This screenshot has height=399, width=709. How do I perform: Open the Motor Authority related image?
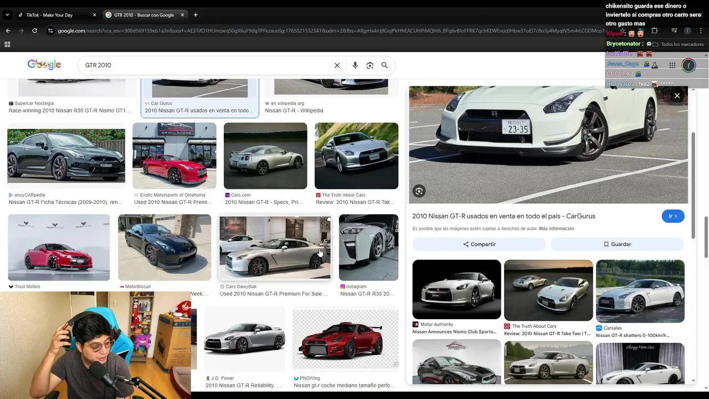pos(456,289)
